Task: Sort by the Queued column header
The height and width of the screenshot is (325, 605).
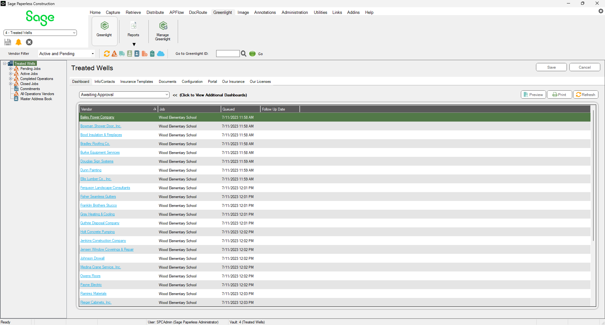Action: click(x=240, y=109)
